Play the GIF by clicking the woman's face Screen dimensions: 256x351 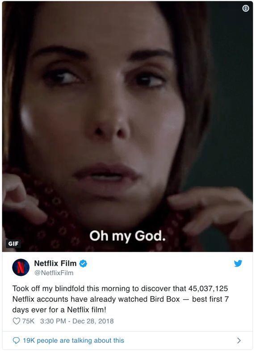108,117
